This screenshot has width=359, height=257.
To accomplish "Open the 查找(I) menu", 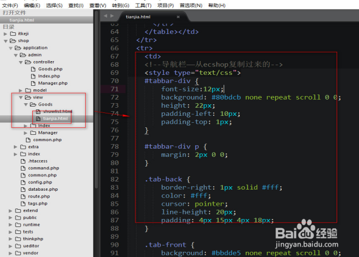I will coord(76,5).
